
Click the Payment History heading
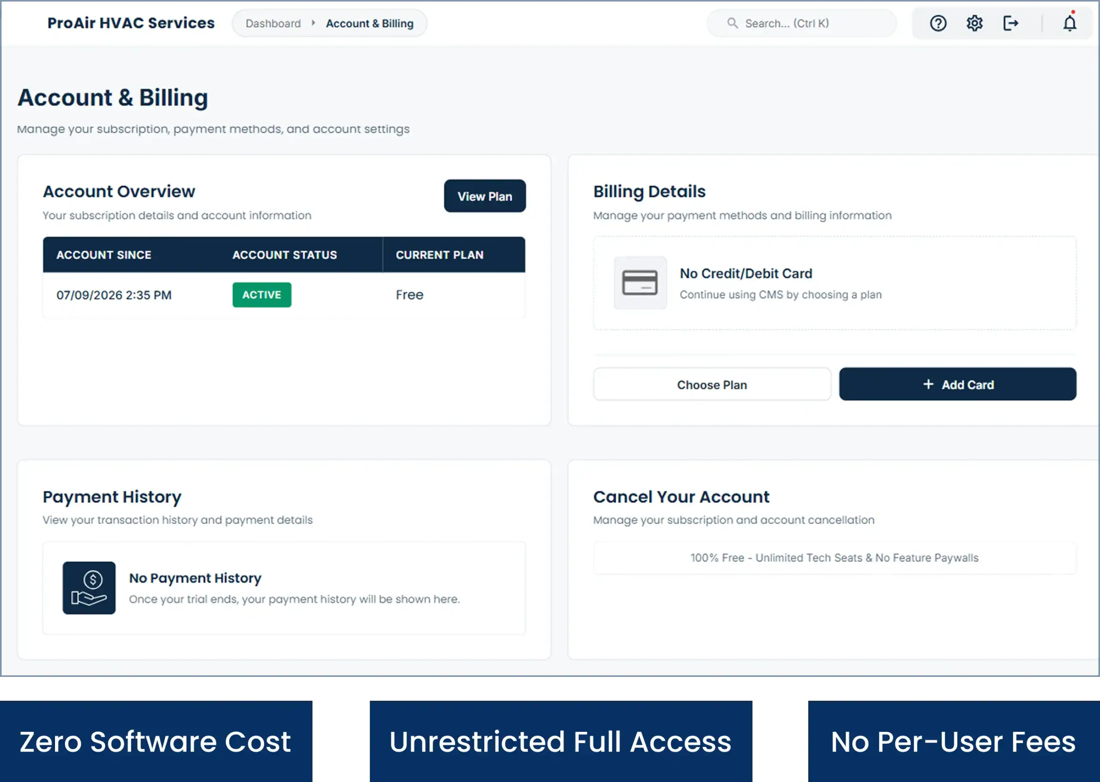click(x=112, y=497)
